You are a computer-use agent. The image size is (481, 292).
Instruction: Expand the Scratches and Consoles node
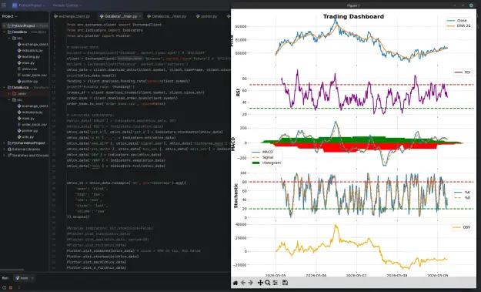(5, 156)
